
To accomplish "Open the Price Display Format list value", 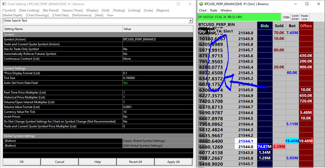I will 158,73.
